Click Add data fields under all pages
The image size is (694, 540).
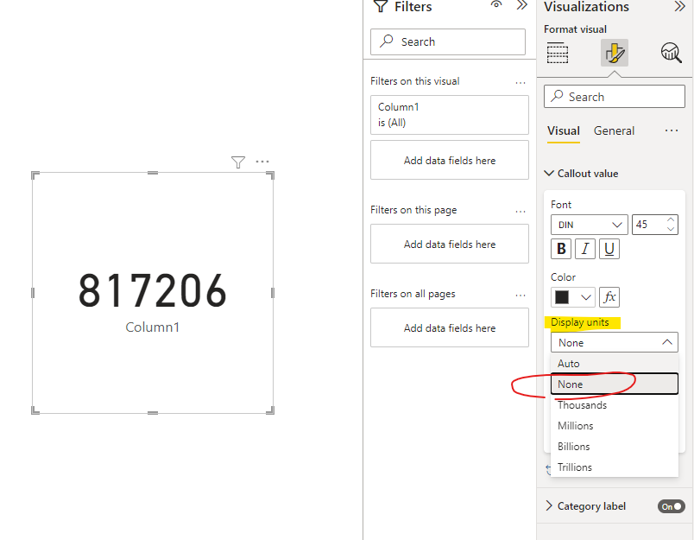click(450, 327)
